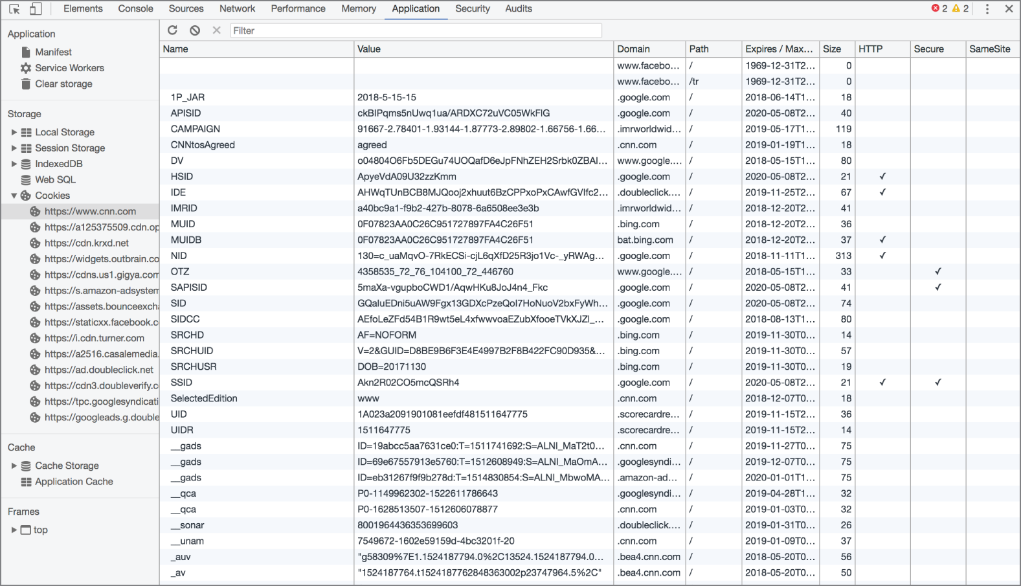Sort cookies by the SameSite column header
Image resolution: width=1021 pixels, height=586 pixels.
[x=992, y=49]
